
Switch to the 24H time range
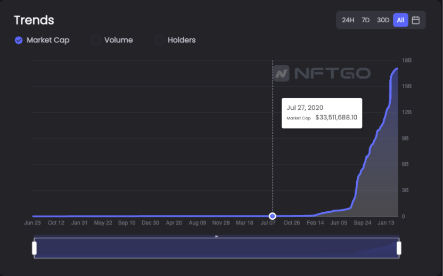(x=348, y=20)
